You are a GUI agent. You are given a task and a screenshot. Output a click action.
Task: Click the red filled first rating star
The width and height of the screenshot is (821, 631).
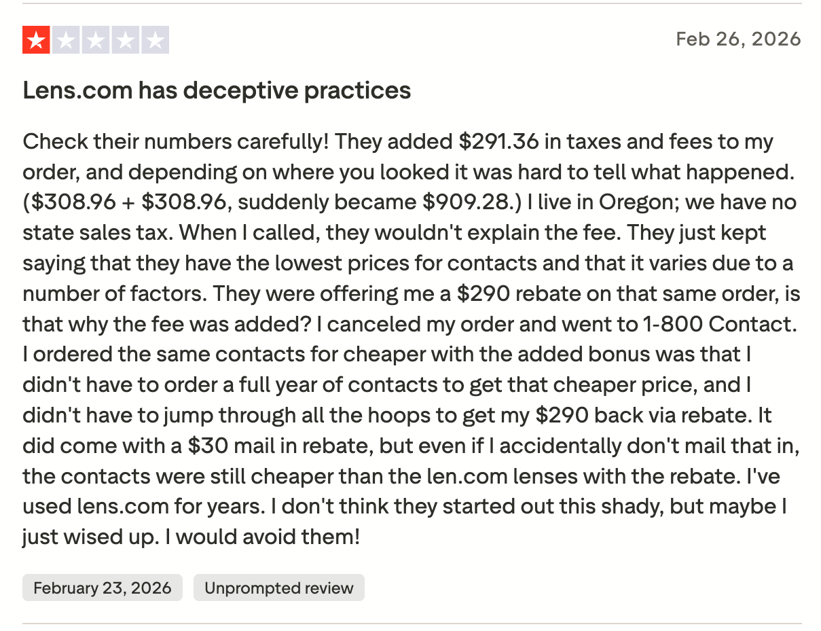(36, 40)
